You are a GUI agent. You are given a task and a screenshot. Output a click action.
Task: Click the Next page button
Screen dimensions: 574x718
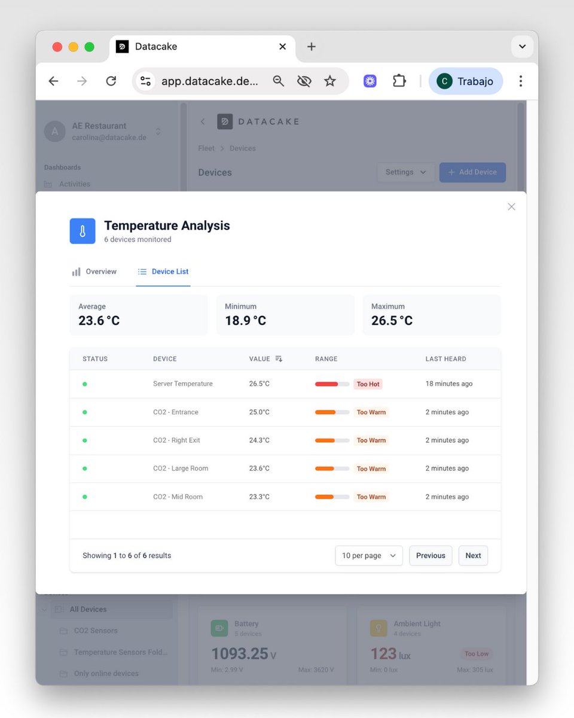473,556
